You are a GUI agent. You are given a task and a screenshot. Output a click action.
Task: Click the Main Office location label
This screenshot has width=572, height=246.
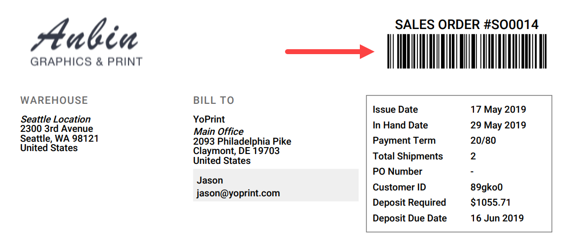pyautogui.click(x=218, y=131)
